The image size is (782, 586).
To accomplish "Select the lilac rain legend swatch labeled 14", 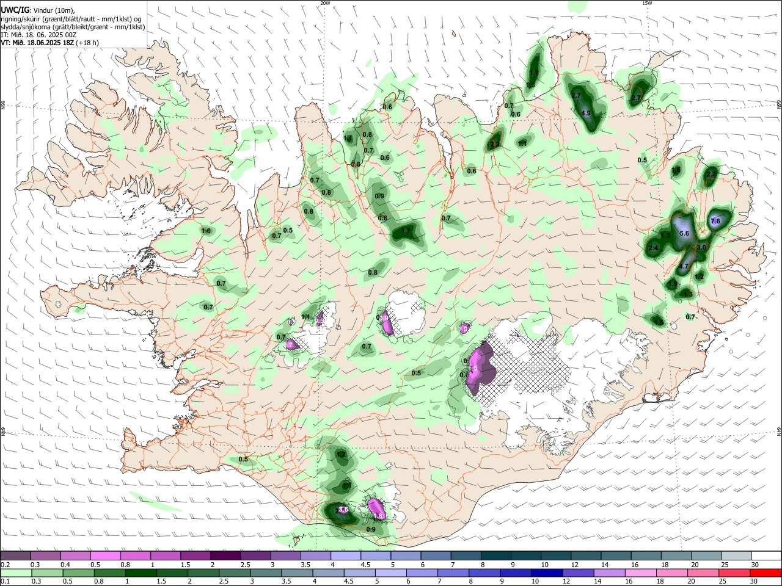I will (609, 573).
